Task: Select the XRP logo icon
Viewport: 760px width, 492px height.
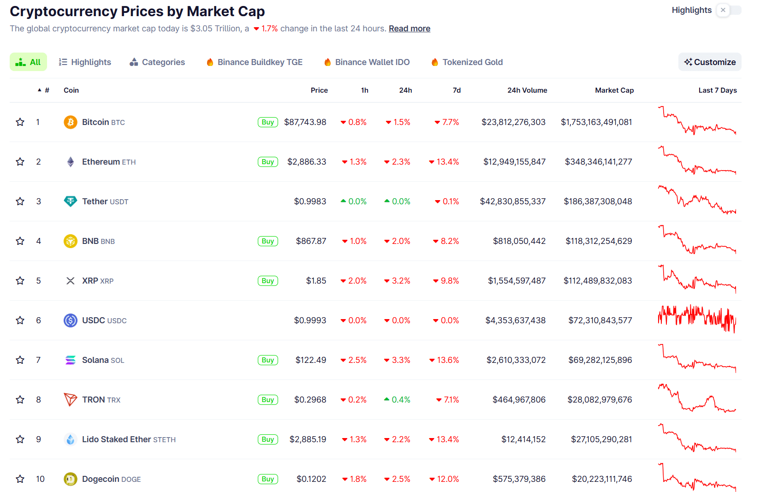Action: point(70,280)
